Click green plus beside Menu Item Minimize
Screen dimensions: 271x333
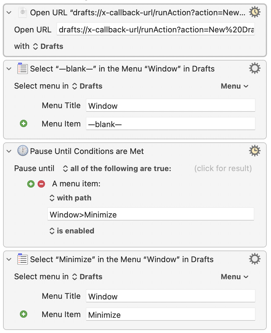24,314
